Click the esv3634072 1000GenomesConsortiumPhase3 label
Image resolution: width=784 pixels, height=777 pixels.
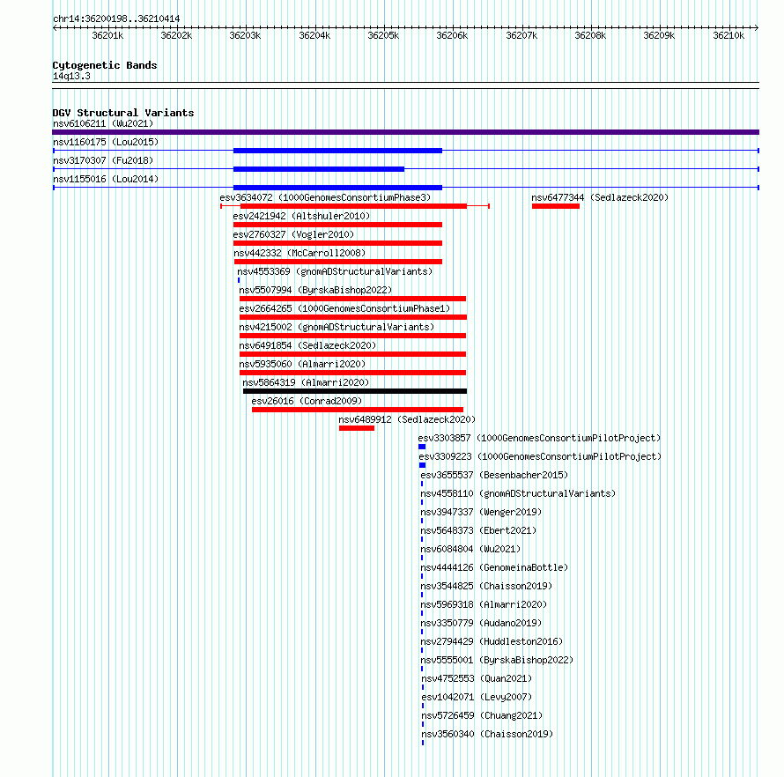[x=325, y=197]
